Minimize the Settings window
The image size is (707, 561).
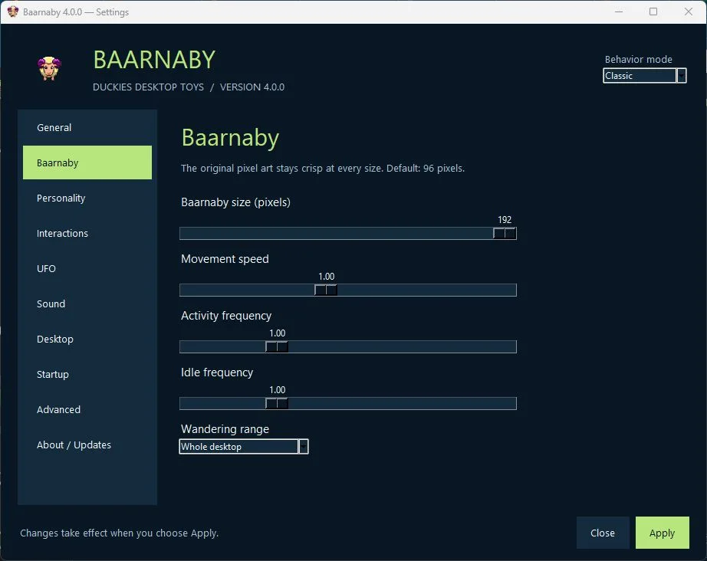tap(619, 11)
